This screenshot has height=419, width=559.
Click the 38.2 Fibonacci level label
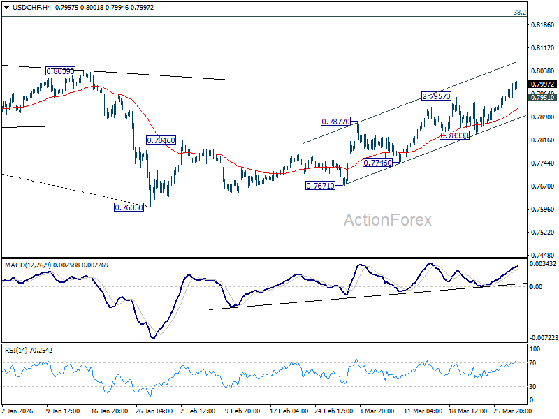point(519,13)
